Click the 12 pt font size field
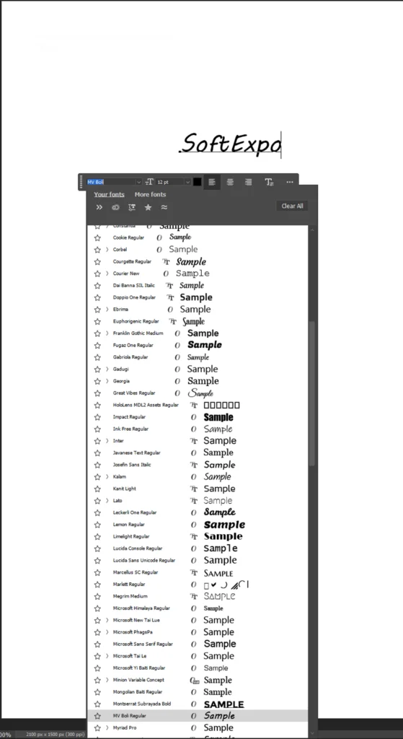This screenshot has width=403, height=739. 170,182
